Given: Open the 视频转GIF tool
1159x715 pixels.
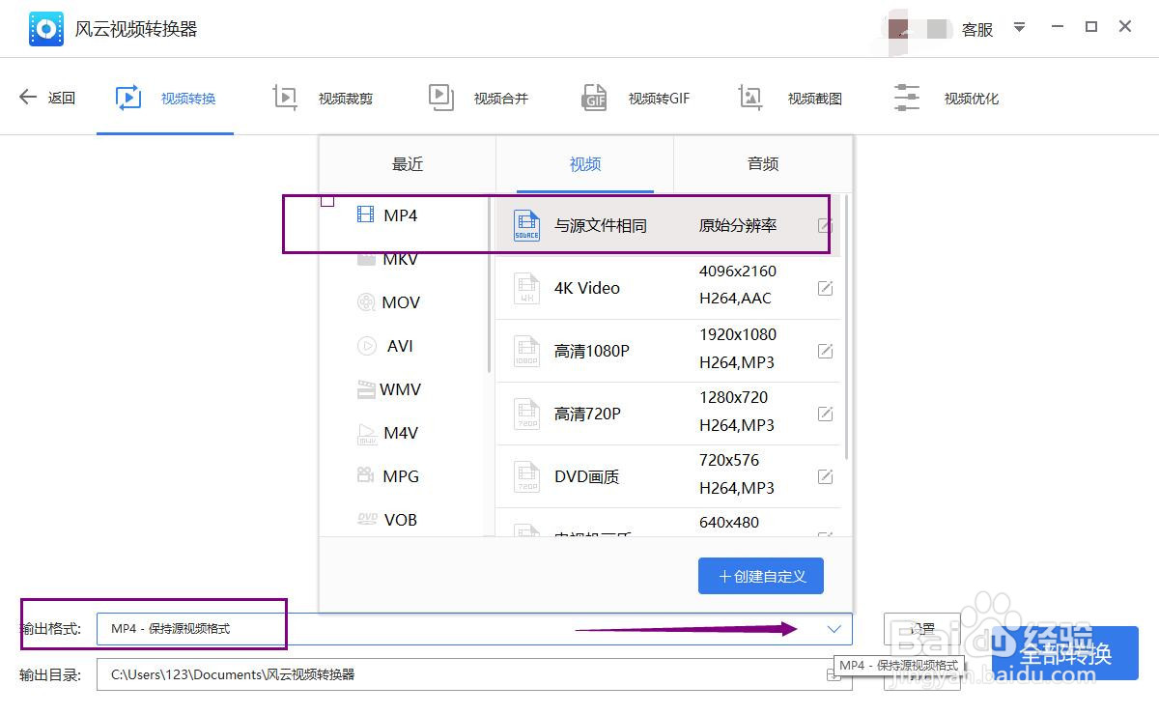Looking at the screenshot, I should [x=636, y=98].
